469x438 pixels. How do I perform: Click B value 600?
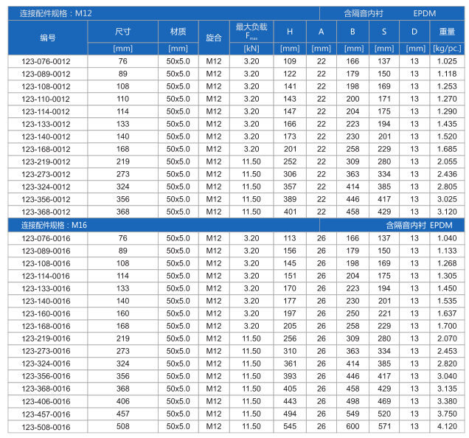coord(352,426)
